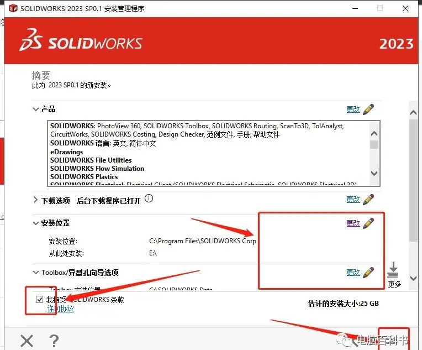This screenshot has height=350, width=422.
Task: Click the pencil icon in 下载选项 row
Action: point(368,200)
